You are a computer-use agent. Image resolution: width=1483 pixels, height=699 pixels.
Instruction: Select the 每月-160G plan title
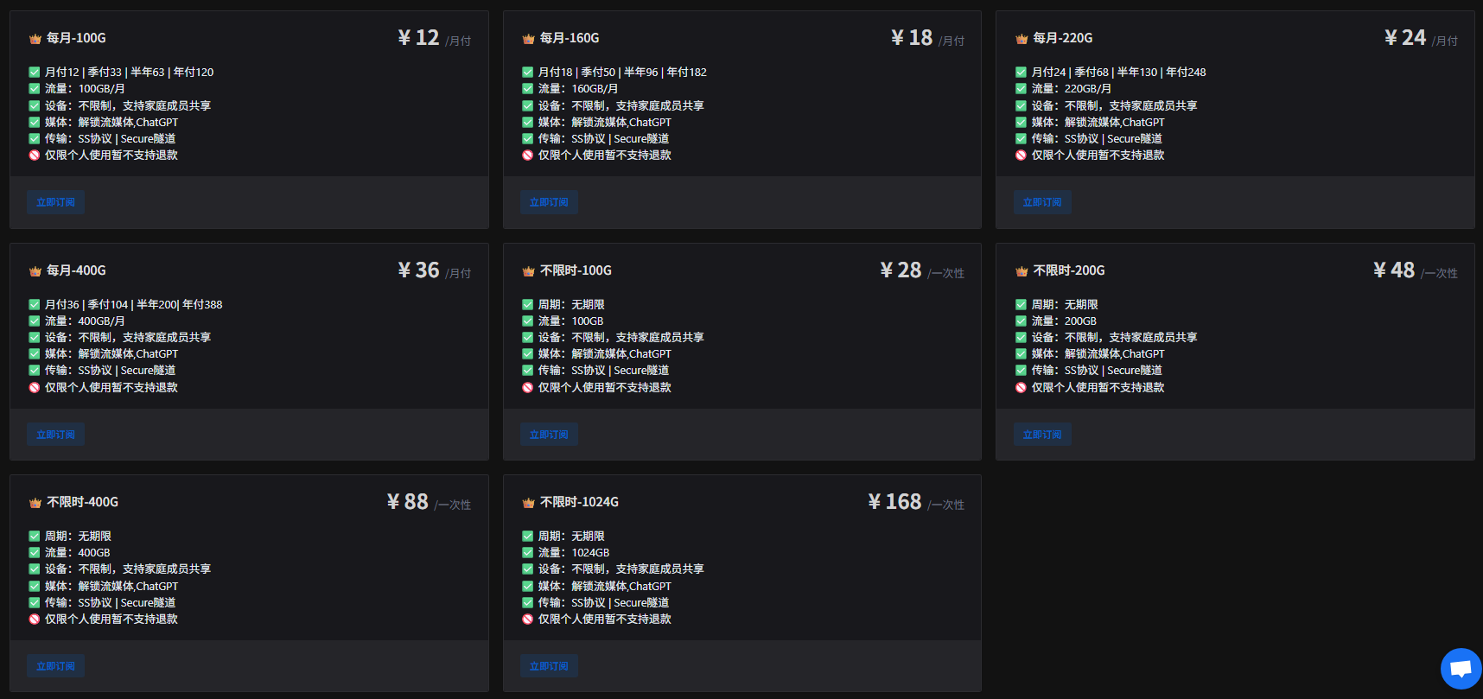569,38
